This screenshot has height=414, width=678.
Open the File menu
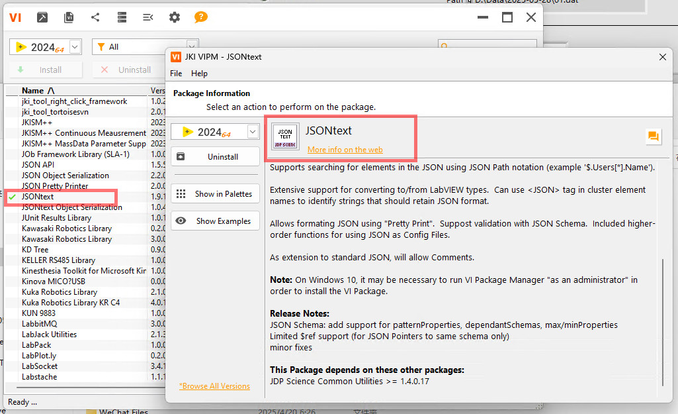point(176,74)
